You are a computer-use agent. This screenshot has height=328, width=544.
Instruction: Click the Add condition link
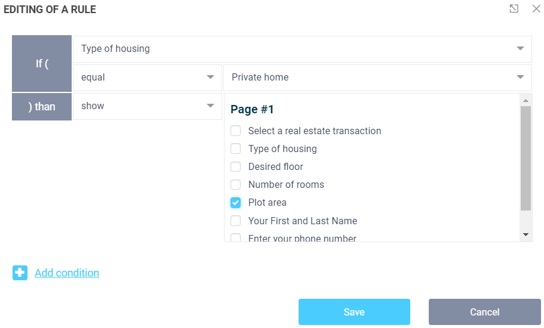[67, 273]
